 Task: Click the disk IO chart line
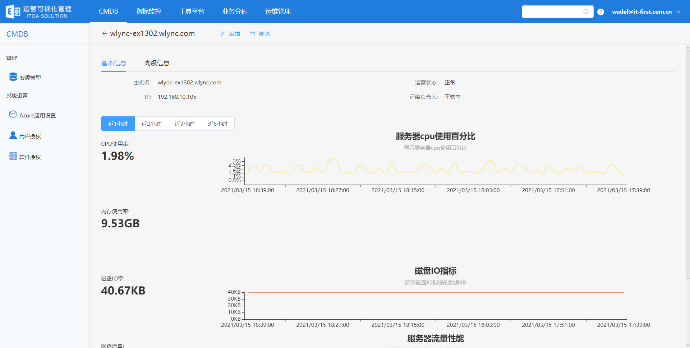[x=436, y=292]
